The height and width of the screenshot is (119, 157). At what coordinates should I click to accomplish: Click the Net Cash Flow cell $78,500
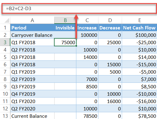[140, 116]
